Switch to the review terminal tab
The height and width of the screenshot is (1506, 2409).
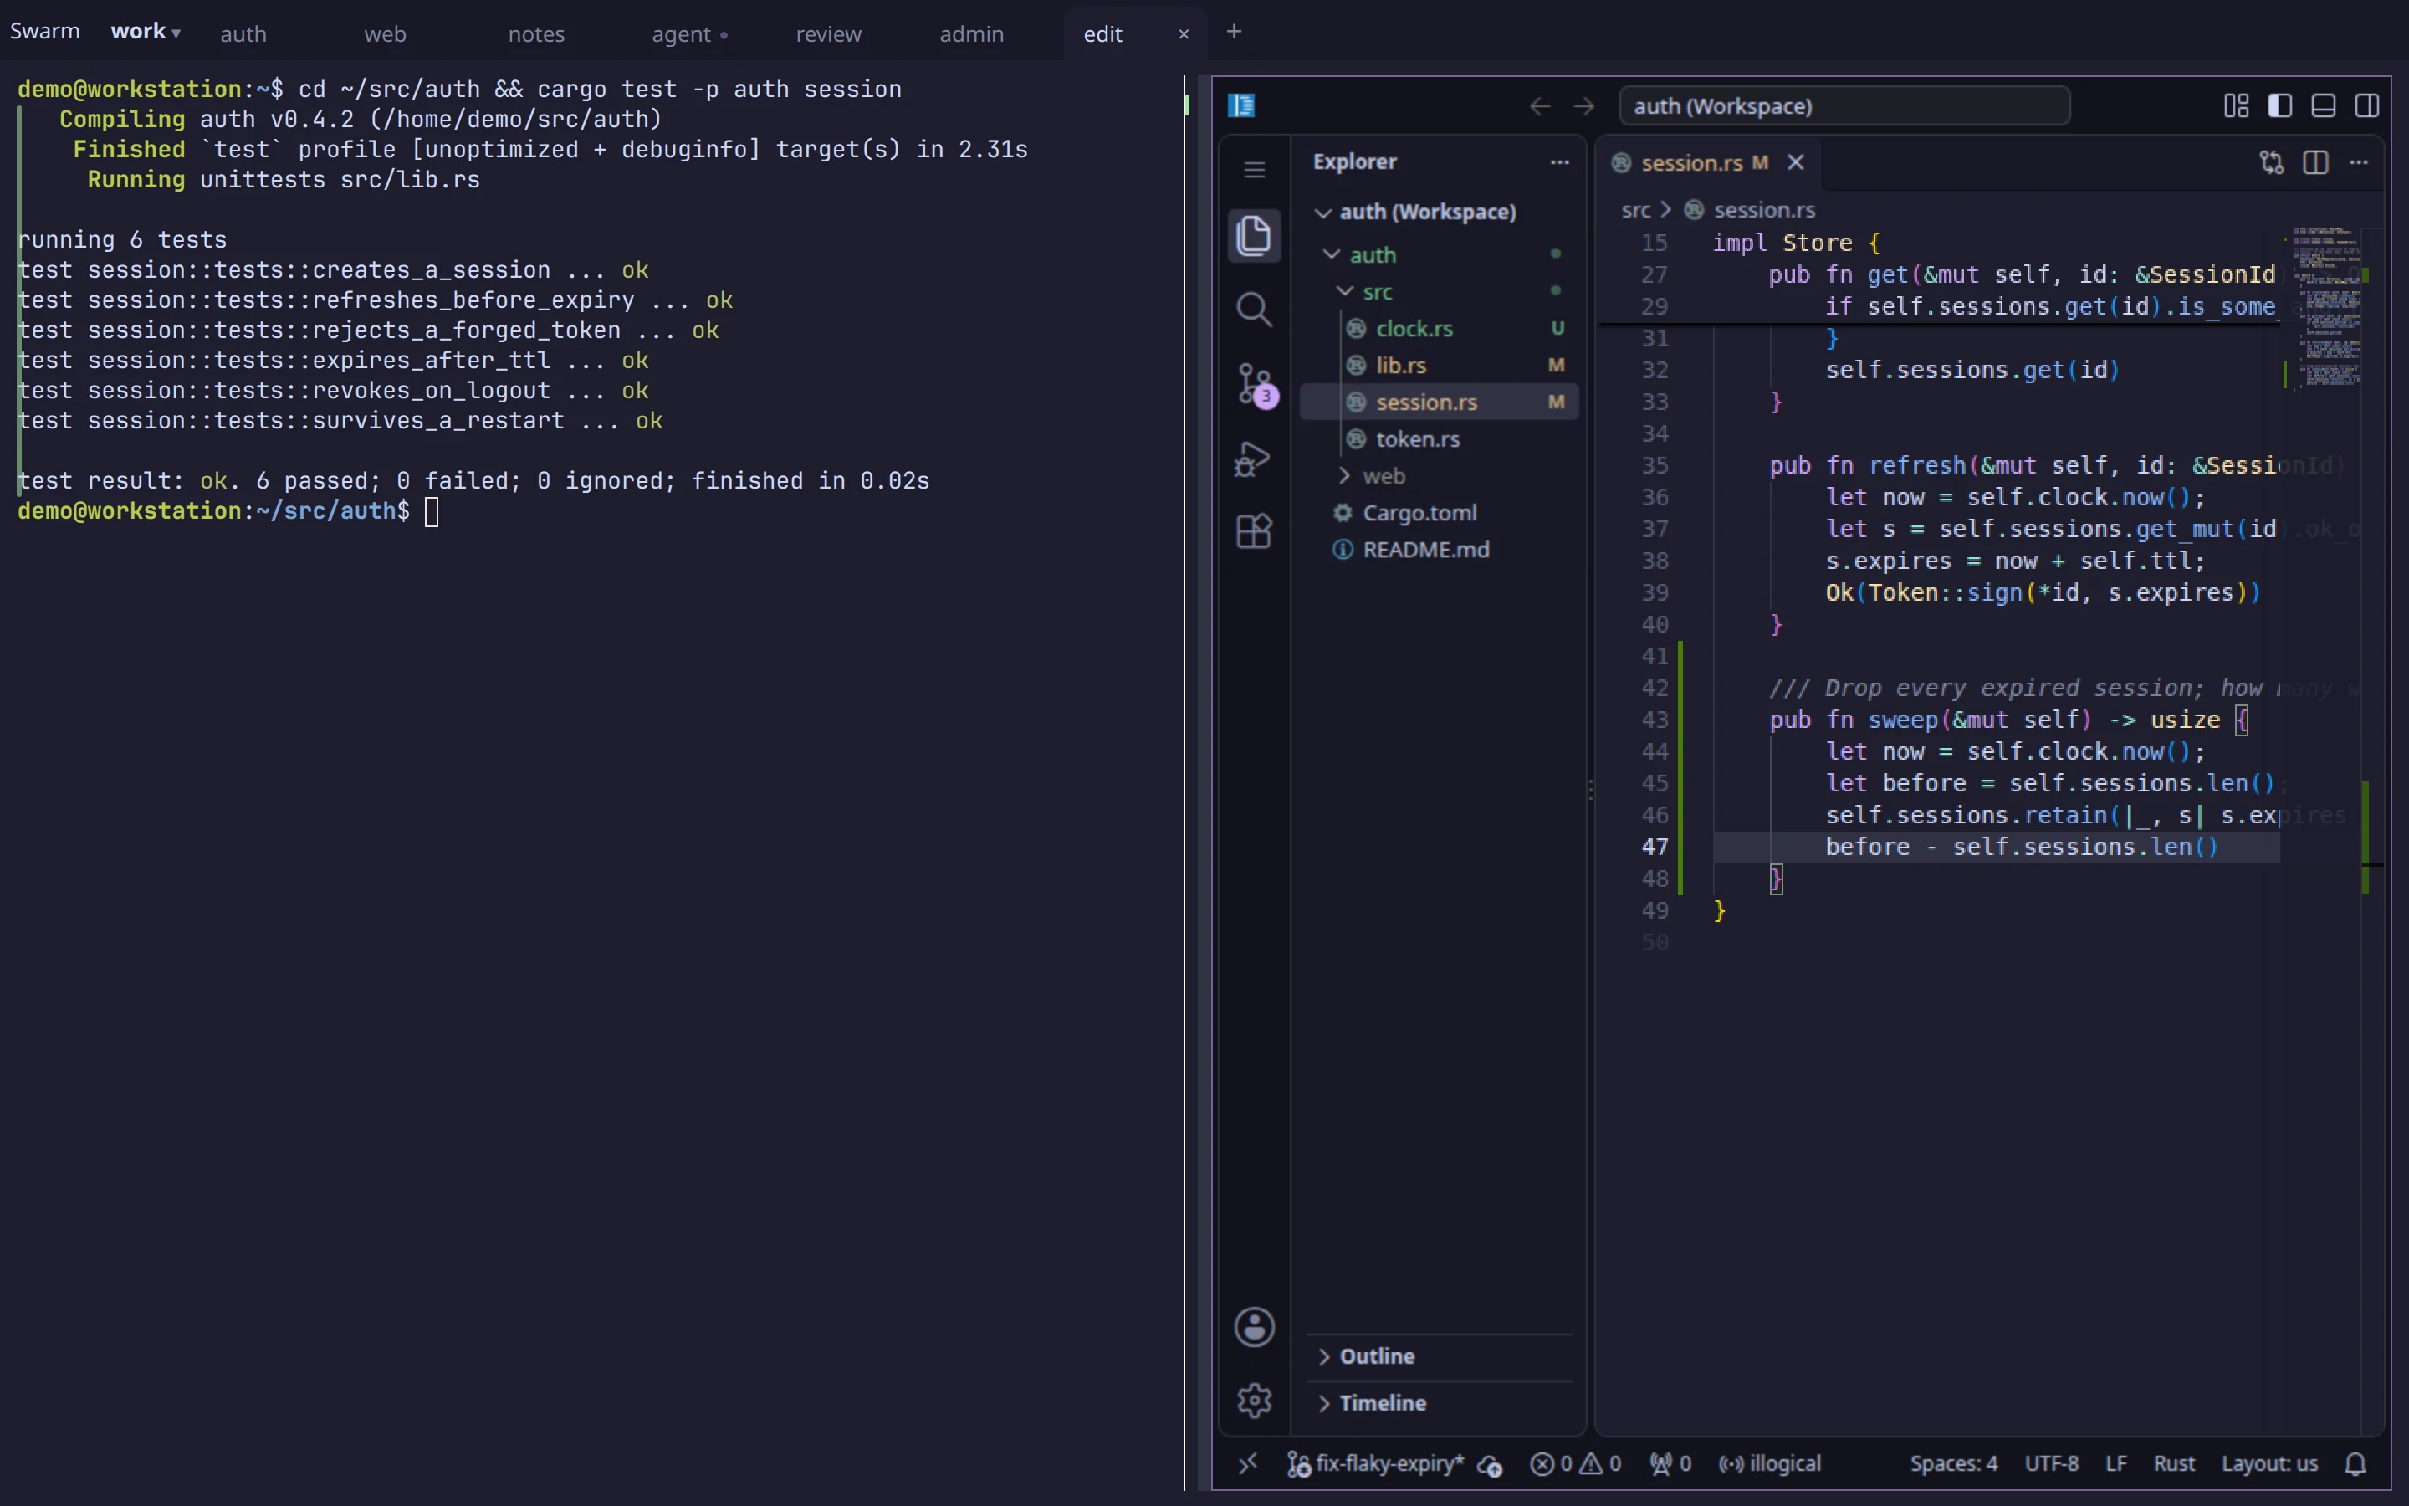pyautogui.click(x=828, y=33)
